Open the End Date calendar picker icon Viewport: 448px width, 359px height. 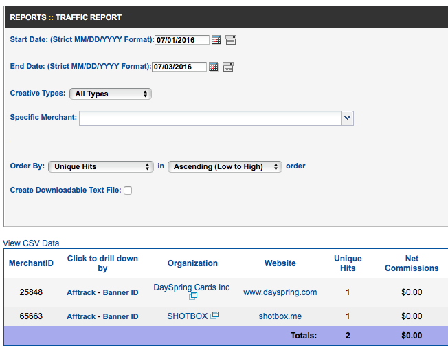(x=214, y=67)
